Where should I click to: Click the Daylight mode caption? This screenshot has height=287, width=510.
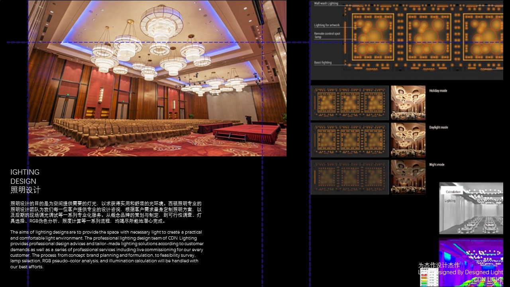(x=438, y=128)
